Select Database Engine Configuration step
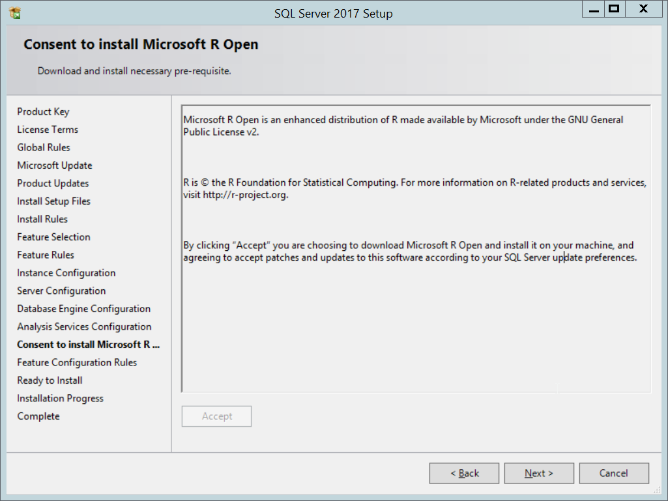Screen dimensions: 668x501 83,309
